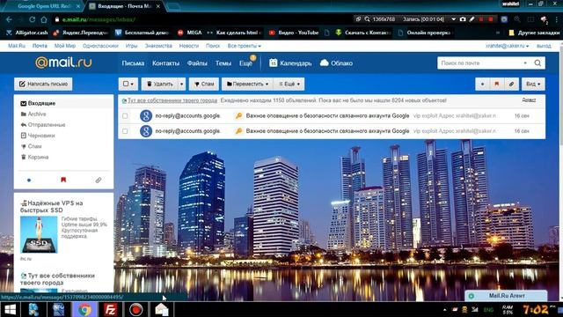Open Windows Start menu
The image size is (563, 317).
[10, 309]
